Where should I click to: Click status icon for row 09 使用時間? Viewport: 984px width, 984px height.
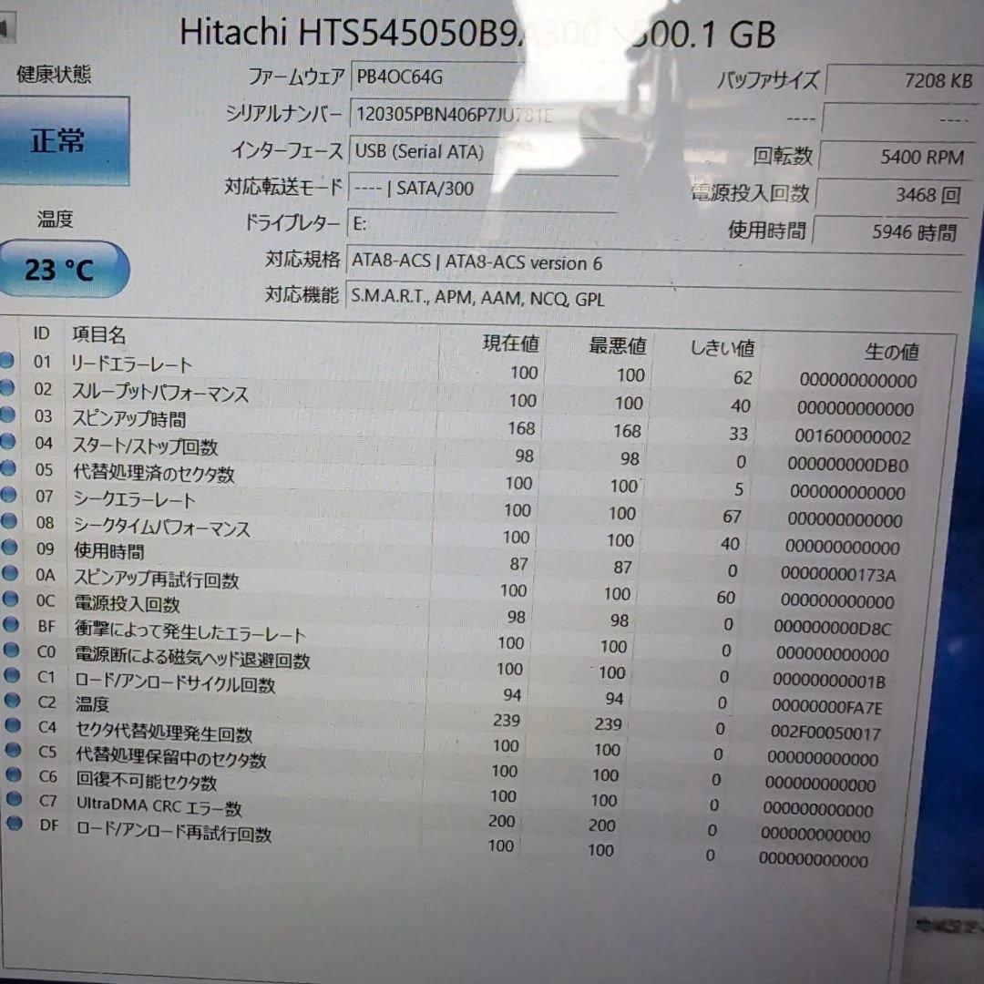tap(9, 548)
